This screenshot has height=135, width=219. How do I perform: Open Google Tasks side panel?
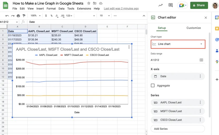tap(217, 40)
